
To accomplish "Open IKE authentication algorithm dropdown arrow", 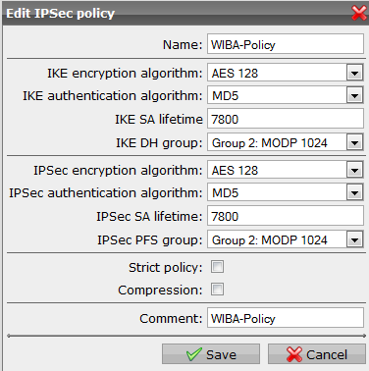I will click(354, 95).
